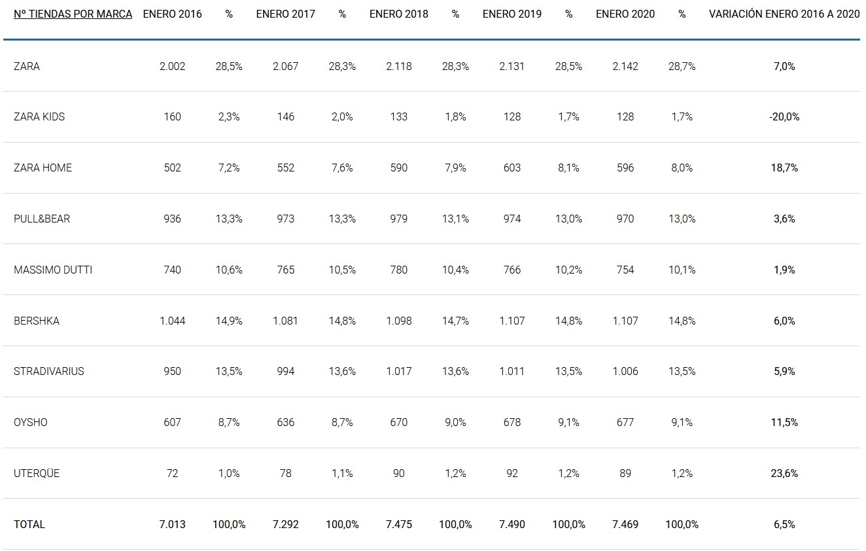Select the ZARA row label
This screenshot has height=551, width=866.
click(27, 66)
